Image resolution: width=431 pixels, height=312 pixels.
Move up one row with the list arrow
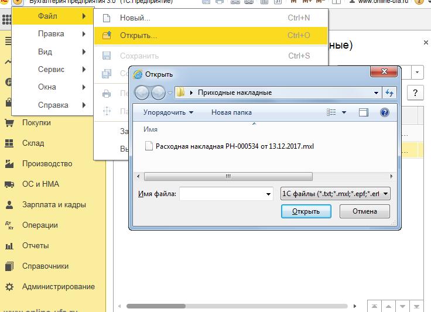(x=388, y=306)
